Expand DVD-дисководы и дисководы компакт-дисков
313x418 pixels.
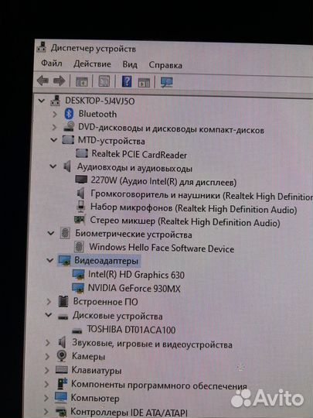pyautogui.click(x=54, y=127)
